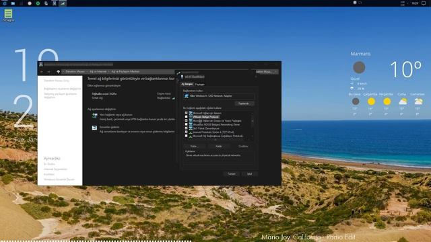
Task: Select the 'VMware Bridge Protocol' list row text
Action: pos(206,117)
